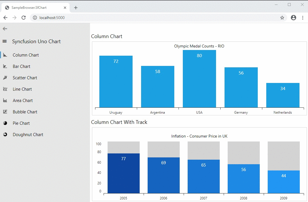Image resolution: width=308 pixels, height=202 pixels.
Task: Toggle the hamburger navigation menu
Action: [x=5, y=41]
